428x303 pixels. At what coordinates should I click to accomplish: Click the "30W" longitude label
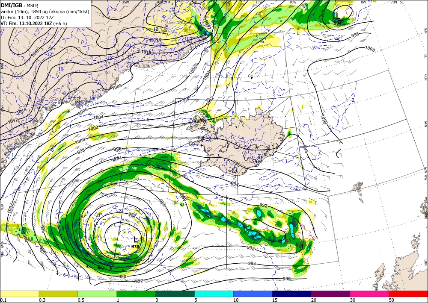click(160, 2)
